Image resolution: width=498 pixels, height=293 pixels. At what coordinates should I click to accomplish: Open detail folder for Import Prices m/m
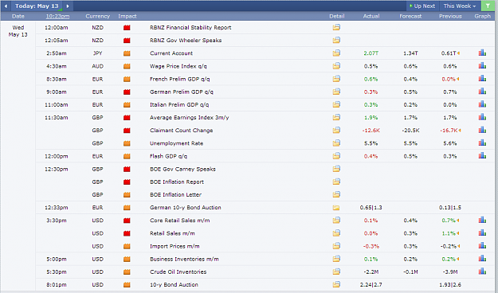click(336, 246)
